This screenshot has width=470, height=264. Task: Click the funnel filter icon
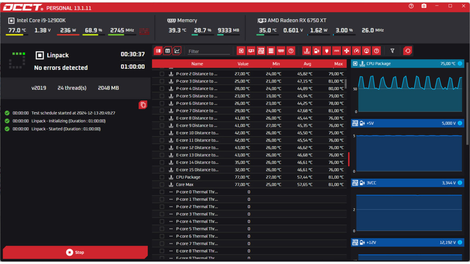pyautogui.click(x=392, y=51)
